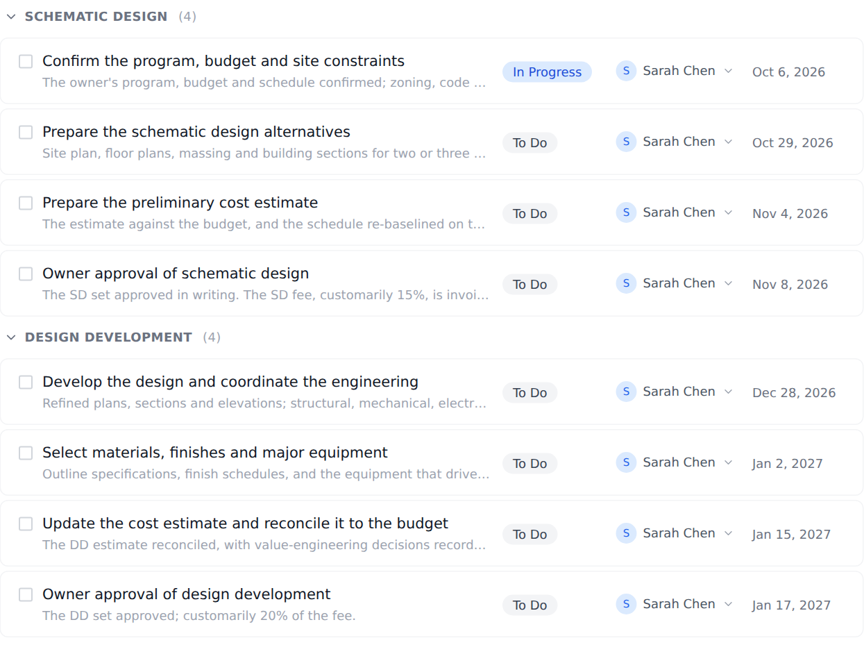This screenshot has width=864, height=645.
Task: Open task 'Owner approval of schematic design'
Action: pos(176,274)
